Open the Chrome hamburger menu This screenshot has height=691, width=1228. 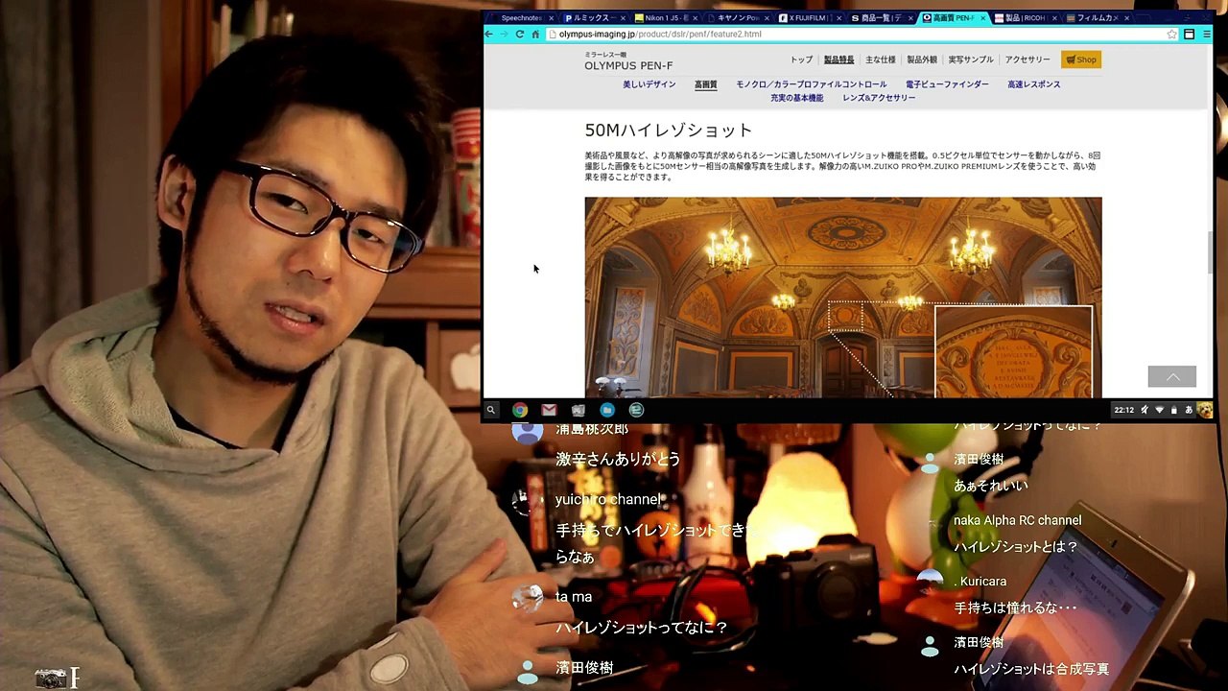tap(1206, 34)
